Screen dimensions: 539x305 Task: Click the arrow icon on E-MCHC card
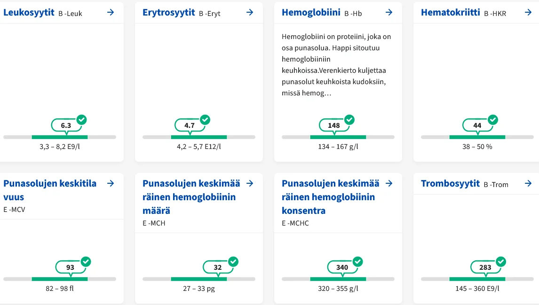click(389, 183)
